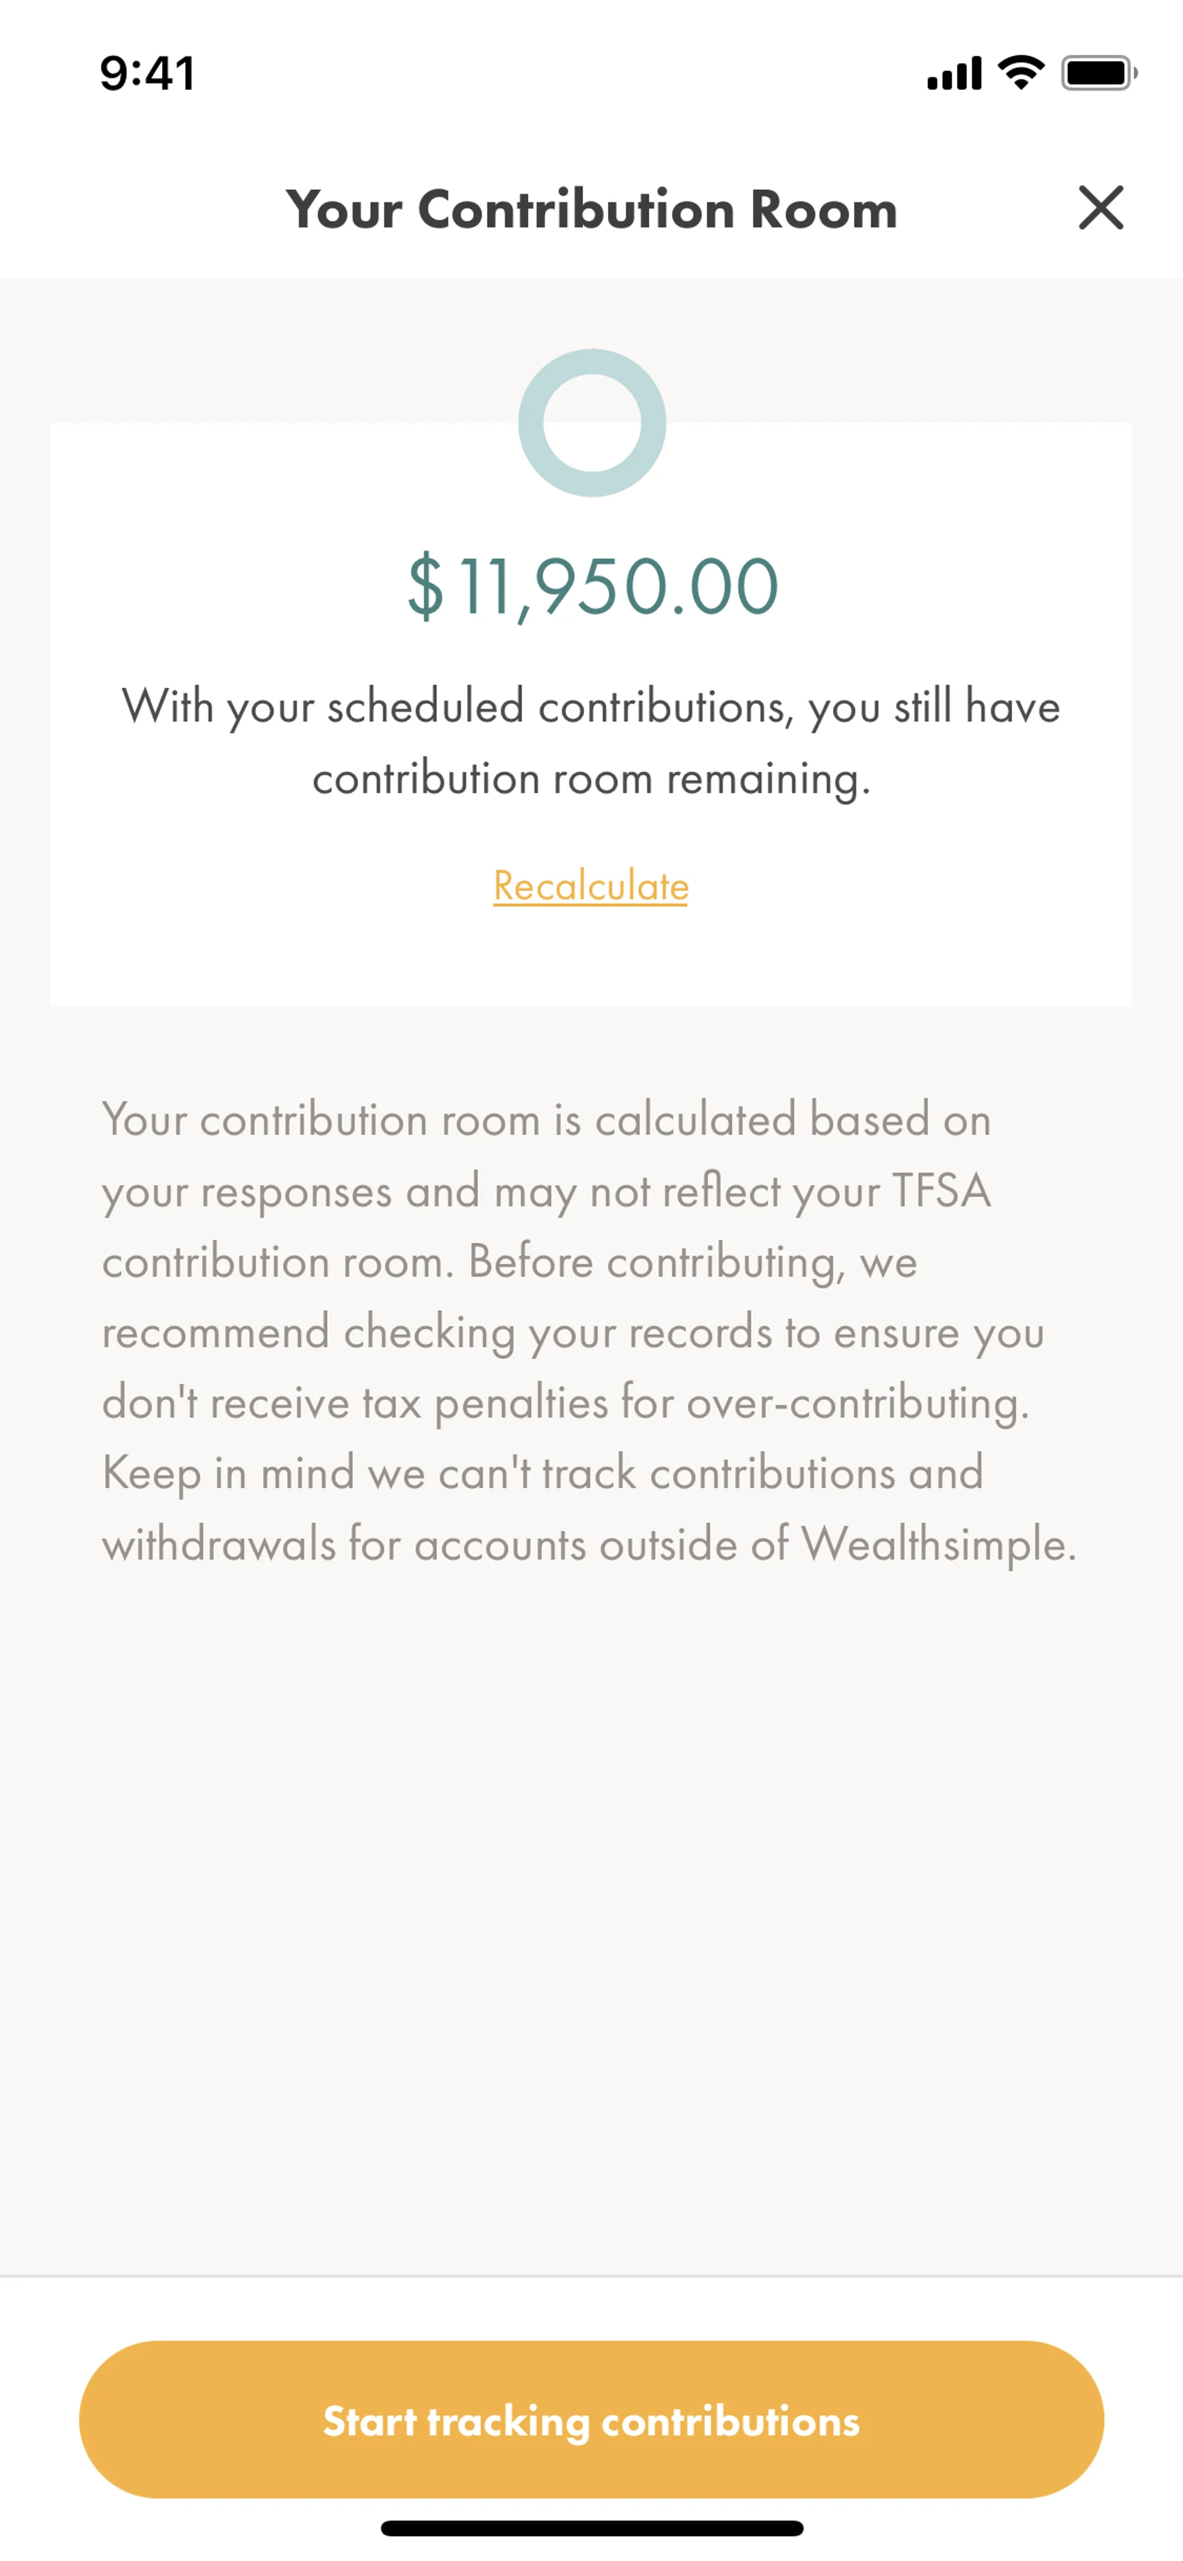Tap the over-contributing tax penalties line
Screen dimensions: 1183x2561
564,1403
